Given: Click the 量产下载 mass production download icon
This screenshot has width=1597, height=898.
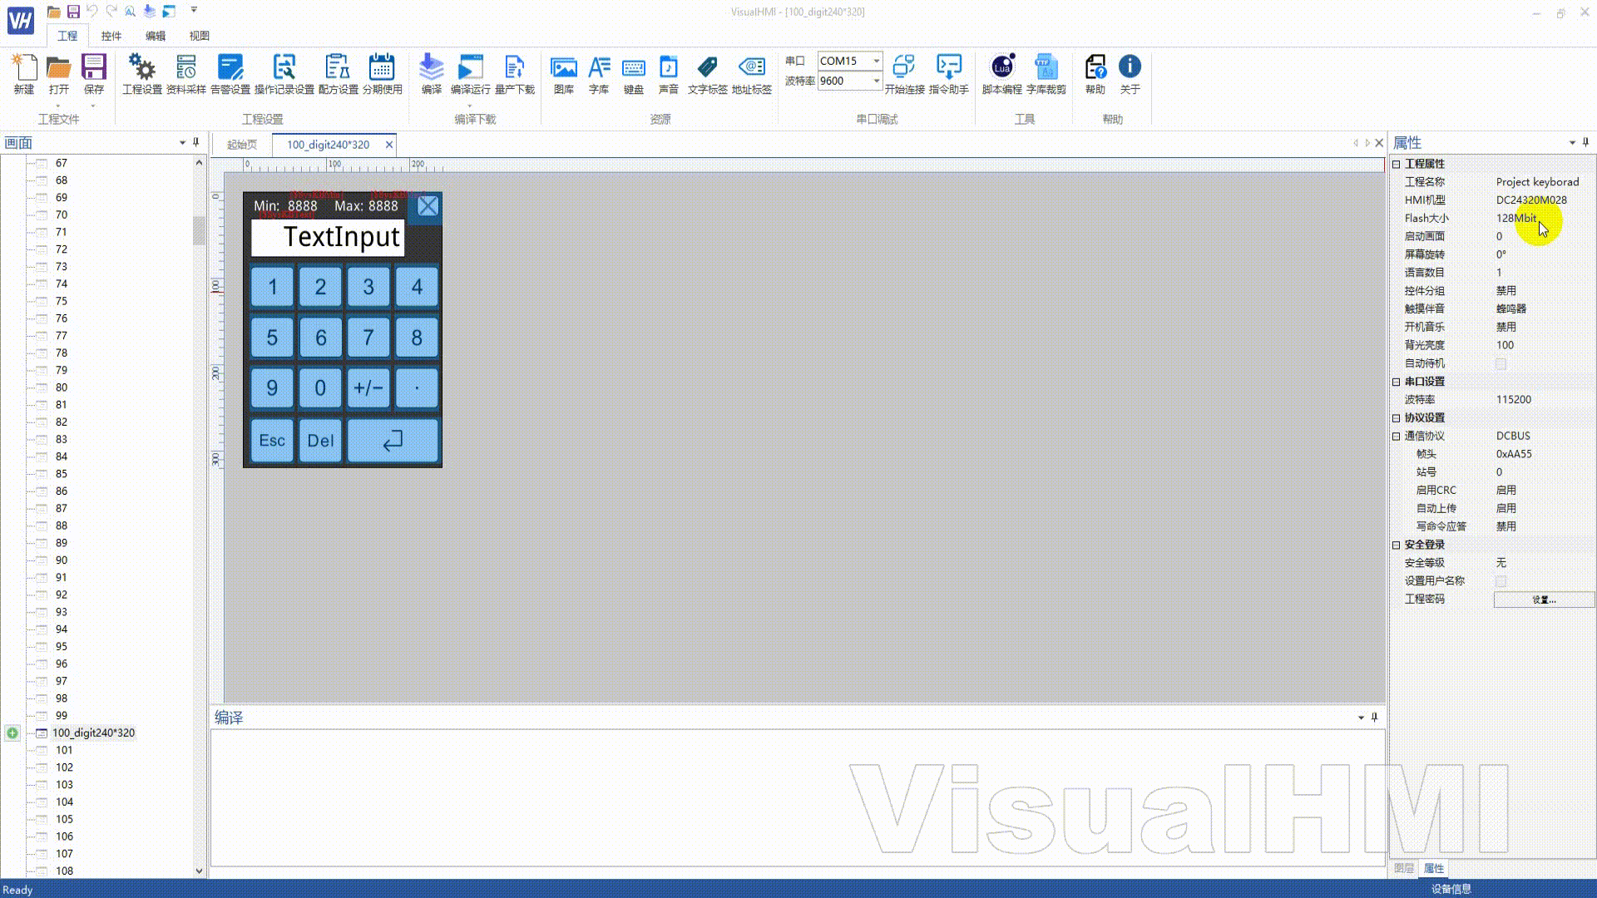Looking at the screenshot, I should (515, 74).
